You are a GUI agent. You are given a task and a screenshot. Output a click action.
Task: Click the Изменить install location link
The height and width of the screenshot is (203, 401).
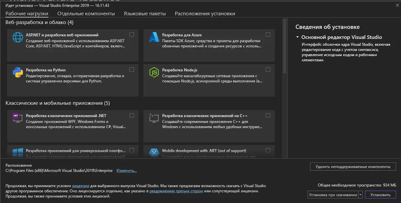(126, 170)
